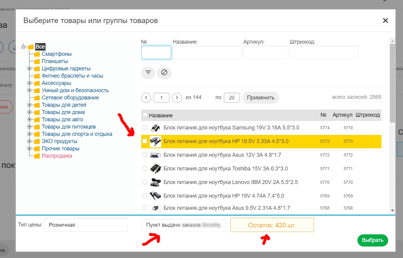Go to previous page arrow

[146, 98]
